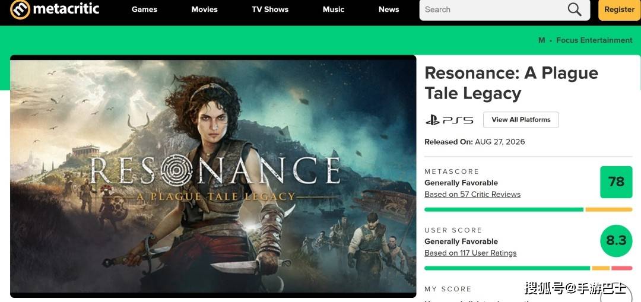Click the M rating label
Image resolution: width=641 pixels, height=302 pixels.
pos(541,40)
